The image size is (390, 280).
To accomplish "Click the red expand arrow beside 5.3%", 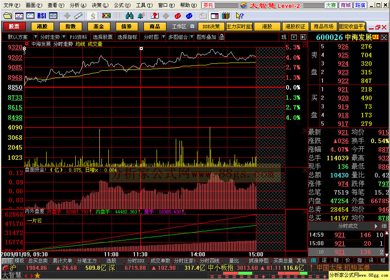I will [305, 45].
